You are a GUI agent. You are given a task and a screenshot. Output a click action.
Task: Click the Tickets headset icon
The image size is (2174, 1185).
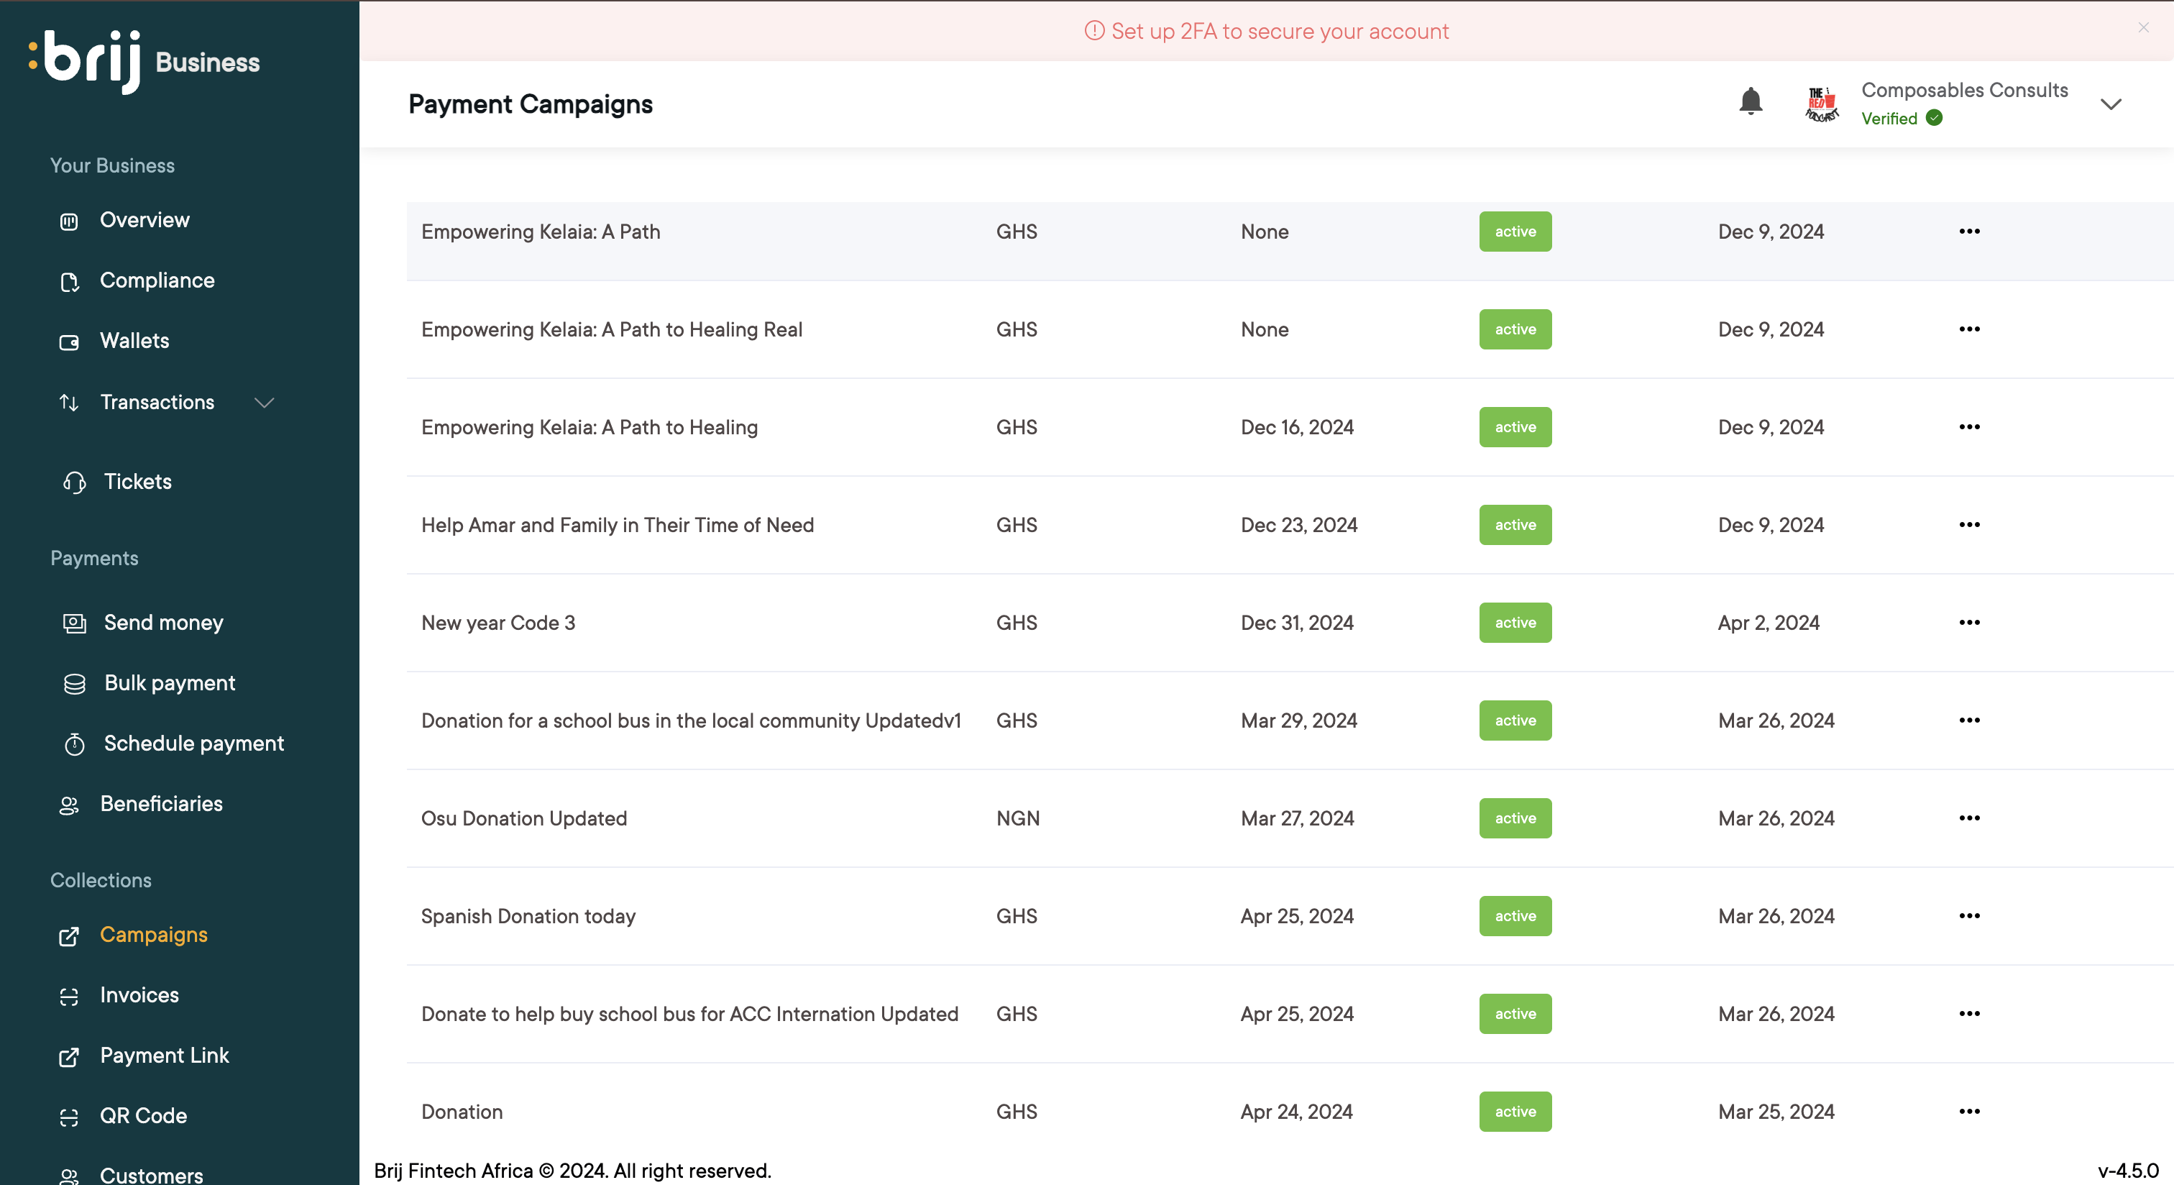point(74,482)
